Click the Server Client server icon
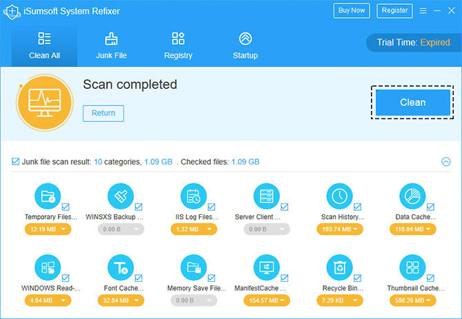 coord(267,196)
